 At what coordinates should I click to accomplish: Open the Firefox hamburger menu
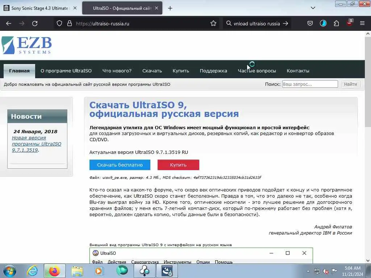tap(362, 24)
